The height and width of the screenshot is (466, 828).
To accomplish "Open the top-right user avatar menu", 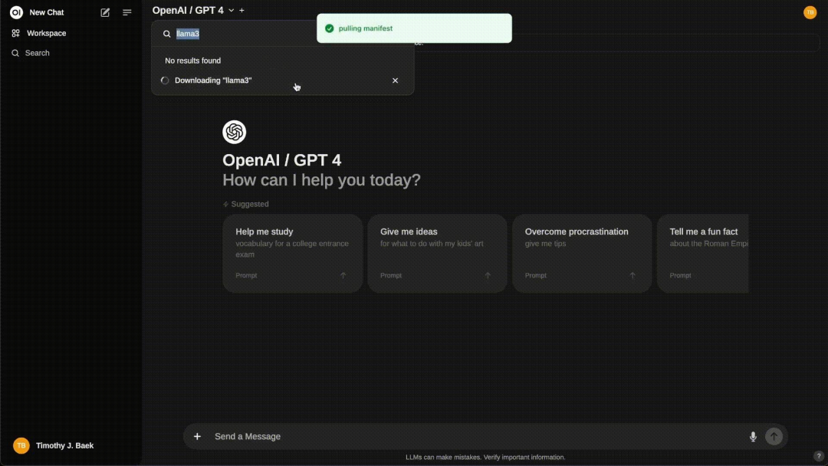I will click(810, 12).
